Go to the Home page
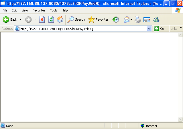 coord(60,19)
